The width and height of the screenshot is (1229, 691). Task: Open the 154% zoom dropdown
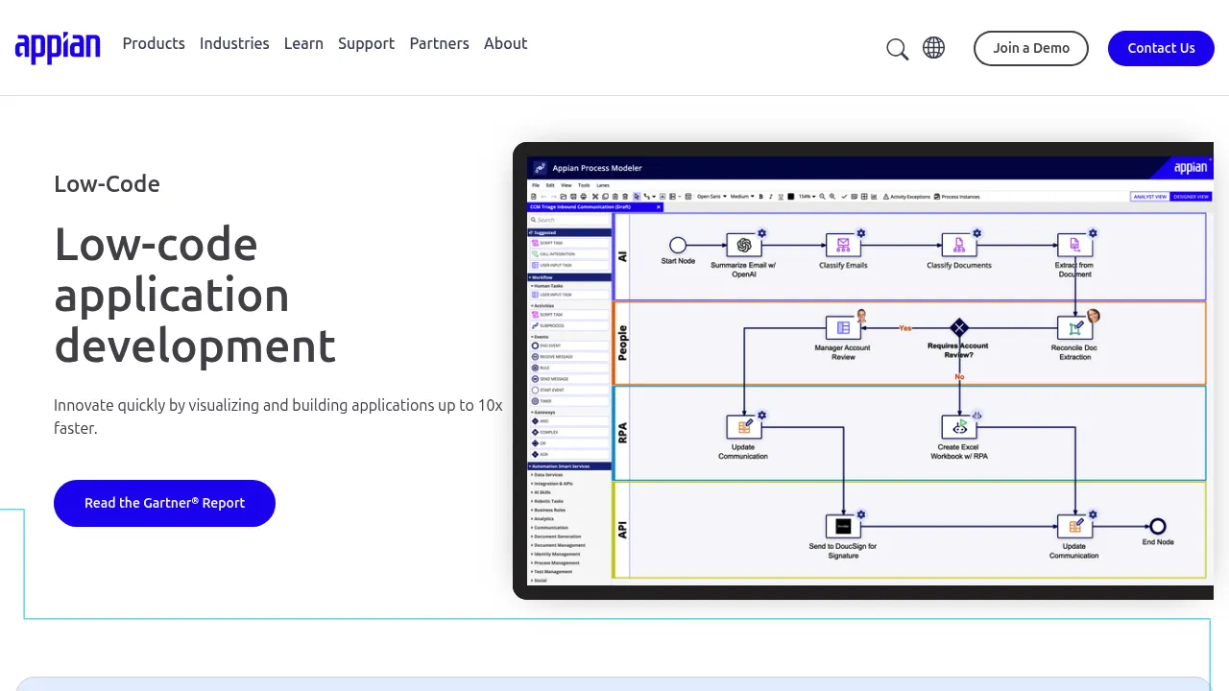pyautogui.click(x=807, y=197)
